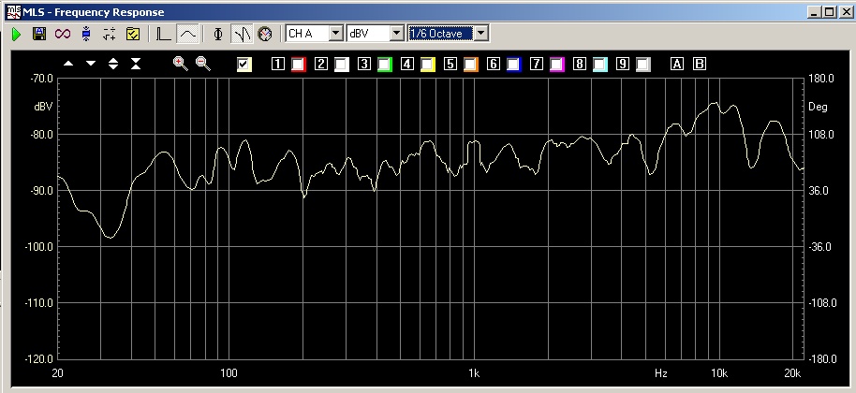Click the phase symbol toolbar icon
The width and height of the screenshot is (856, 393).
click(218, 34)
